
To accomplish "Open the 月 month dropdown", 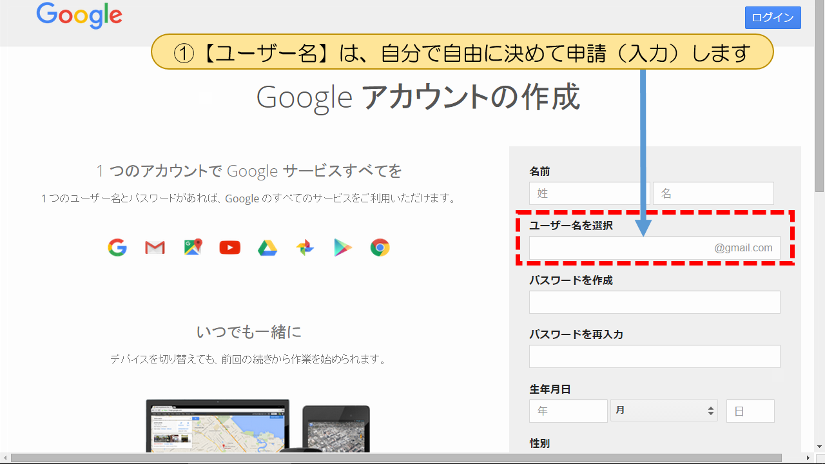I will [665, 411].
